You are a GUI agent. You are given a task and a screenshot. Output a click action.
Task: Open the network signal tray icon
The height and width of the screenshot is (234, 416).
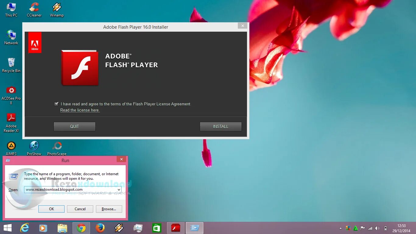click(370, 228)
